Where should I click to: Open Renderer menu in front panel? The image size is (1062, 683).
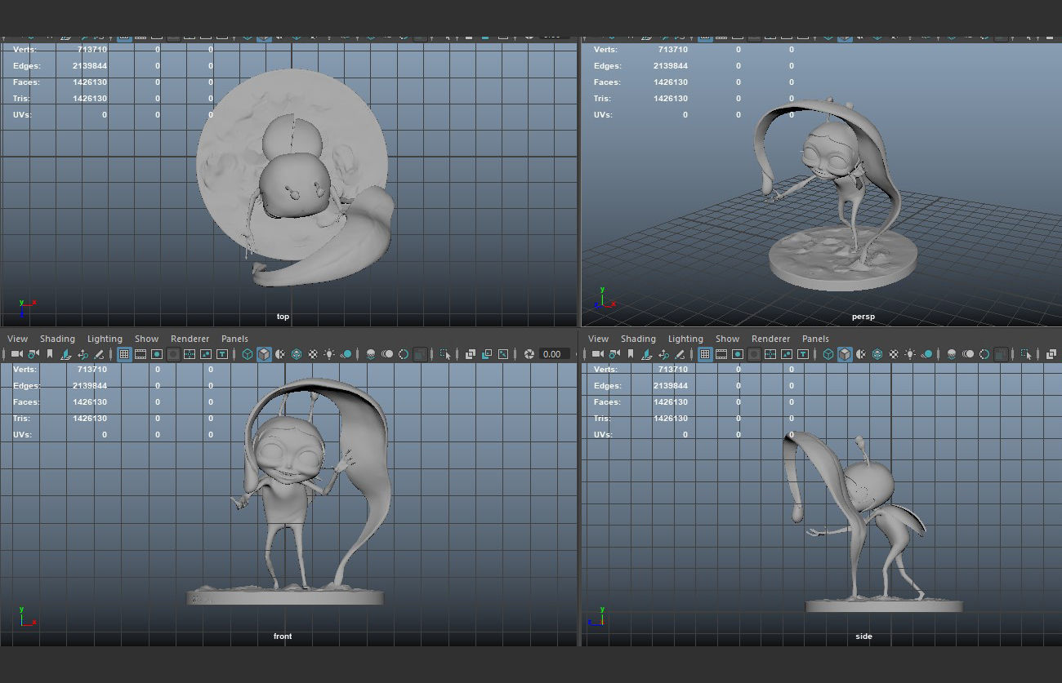click(190, 339)
